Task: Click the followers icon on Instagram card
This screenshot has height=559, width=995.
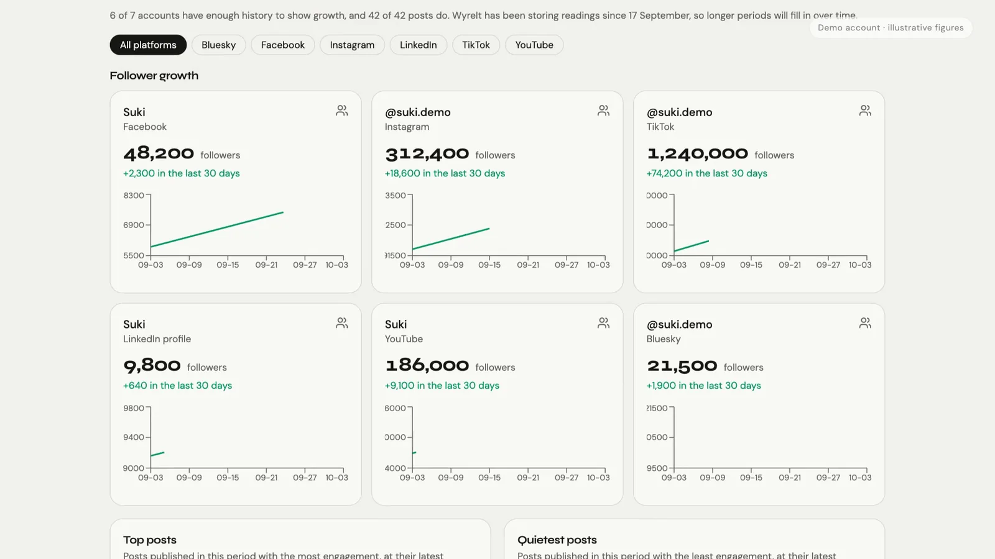Action: [x=603, y=111]
